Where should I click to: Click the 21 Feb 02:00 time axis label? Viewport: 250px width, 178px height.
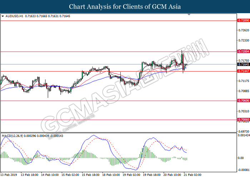pos(192,175)
